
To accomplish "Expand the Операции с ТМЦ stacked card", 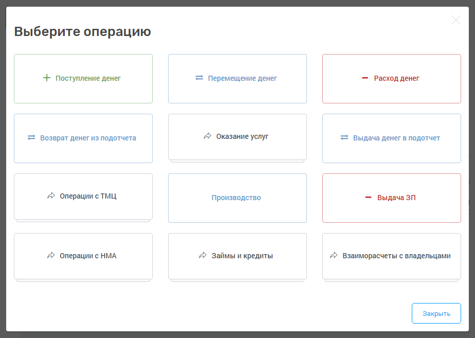I will click(88, 196).
